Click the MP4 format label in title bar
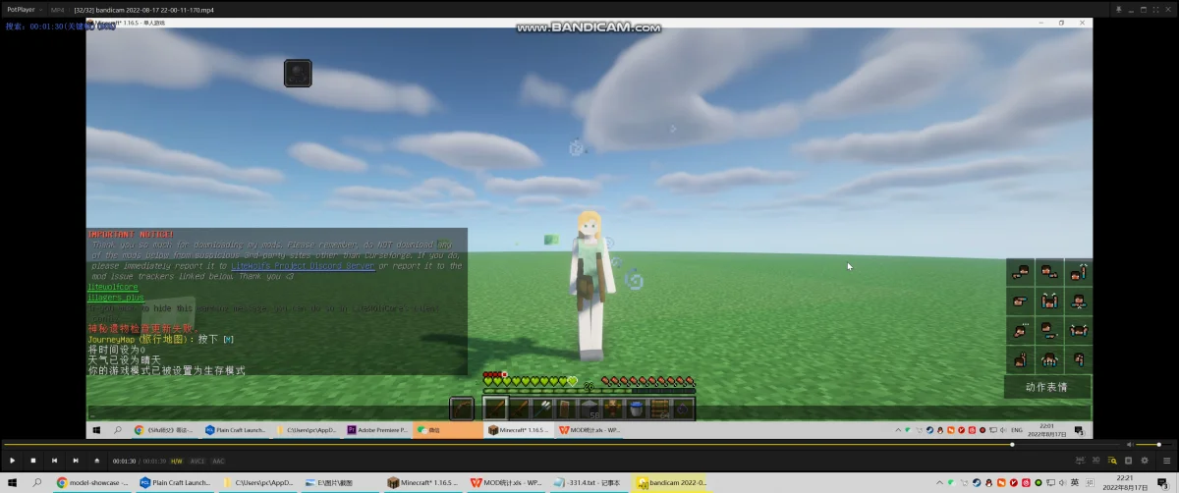The image size is (1179, 493). point(57,9)
